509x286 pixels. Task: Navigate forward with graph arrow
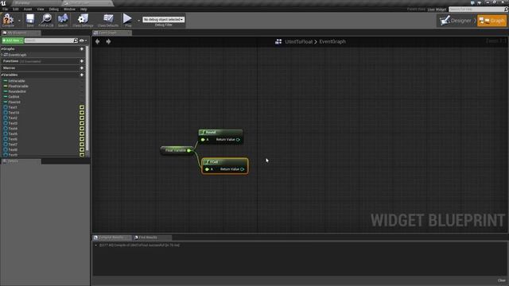coord(108,41)
